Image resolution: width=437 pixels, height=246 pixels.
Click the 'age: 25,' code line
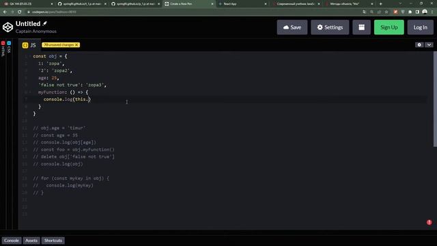pos(48,78)
